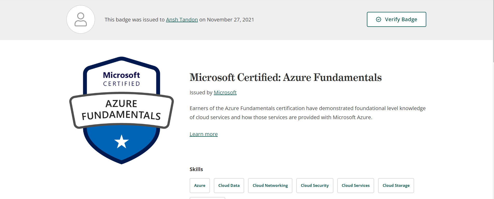Viewport: 494px width, 199px height.
Task: Open the Cloud Networking skill tag
Action: point(270,186)
